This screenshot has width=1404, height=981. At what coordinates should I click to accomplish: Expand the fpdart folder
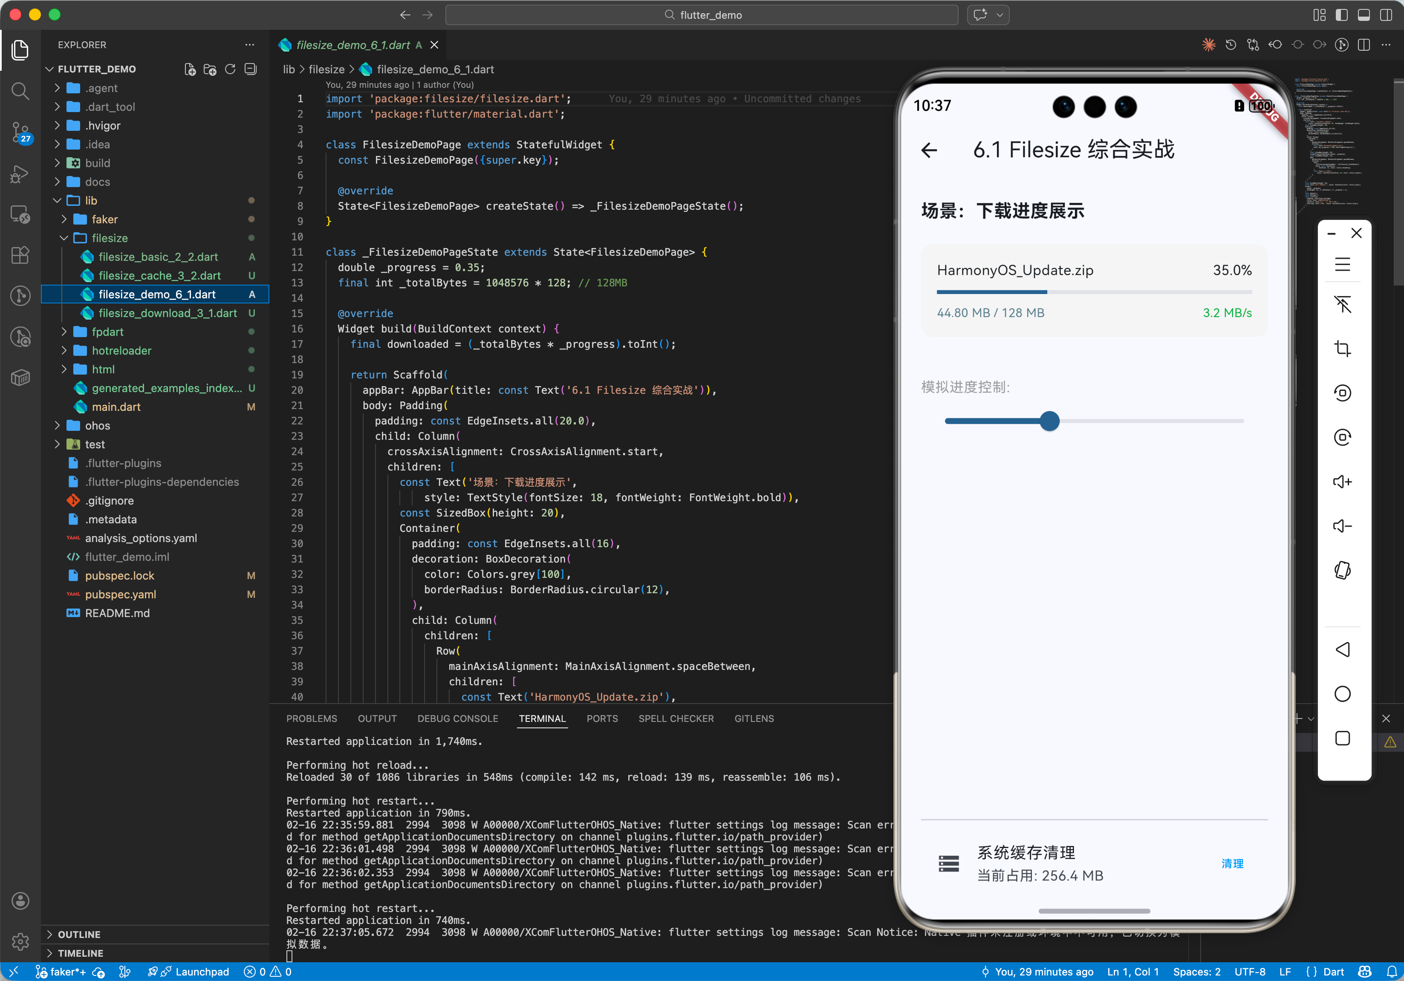(108, 332)
